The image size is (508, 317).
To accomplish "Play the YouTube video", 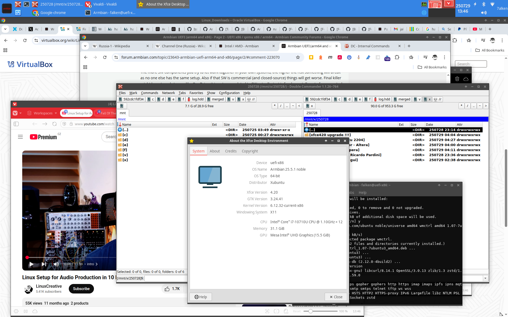I will point(31,264).
